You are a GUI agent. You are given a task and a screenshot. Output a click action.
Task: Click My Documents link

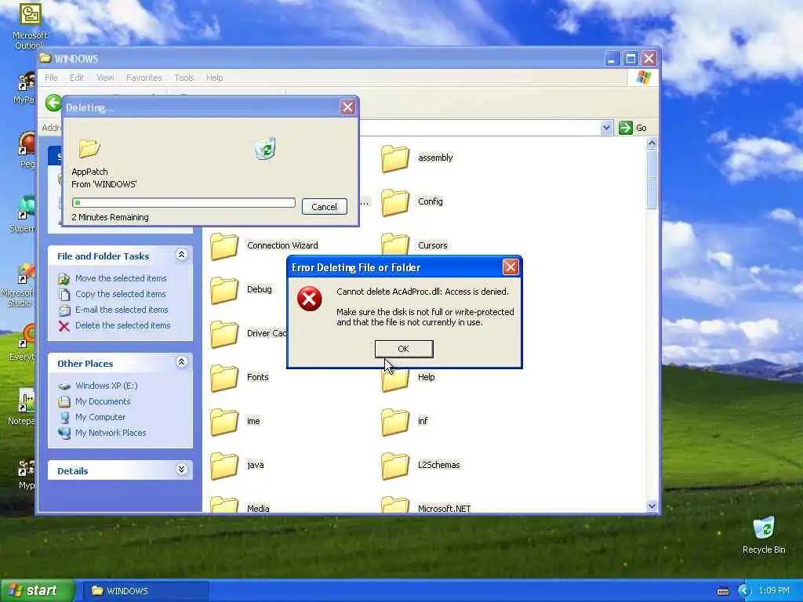point(103,402)
